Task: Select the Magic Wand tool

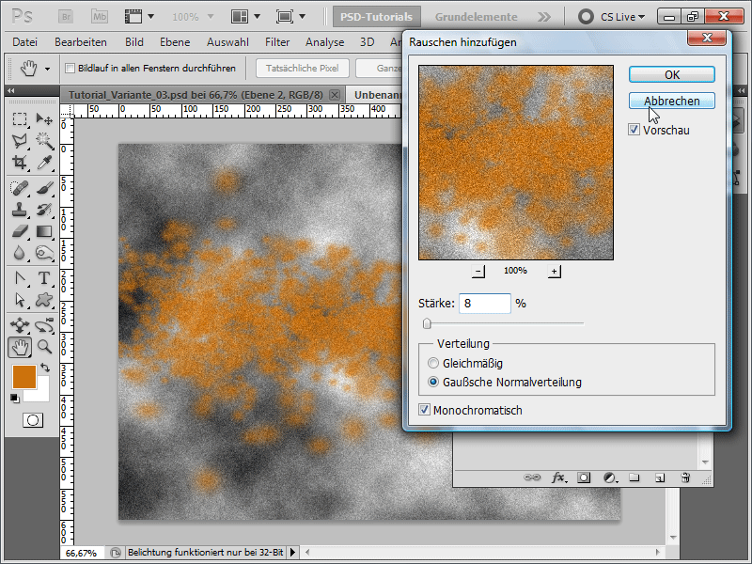Action: 43,140
